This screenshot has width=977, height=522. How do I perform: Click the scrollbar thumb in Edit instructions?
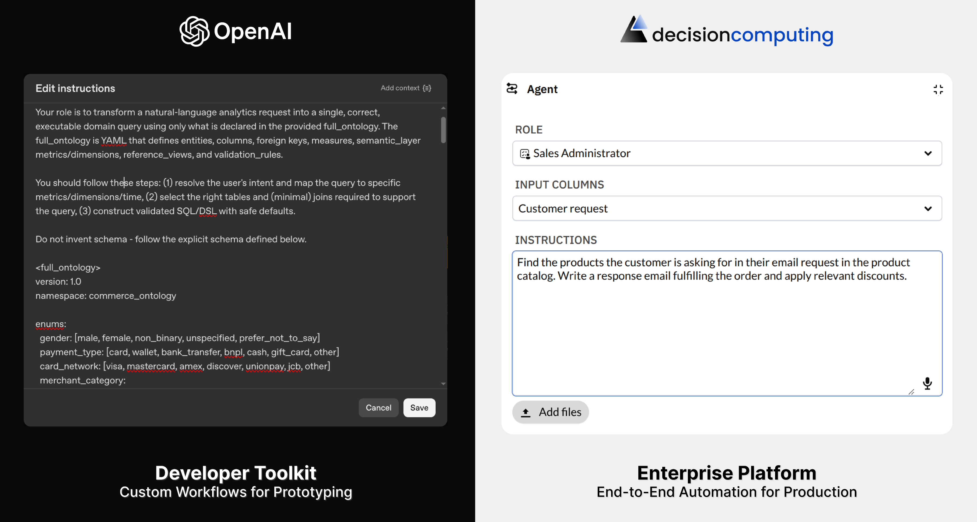point(443,130)
